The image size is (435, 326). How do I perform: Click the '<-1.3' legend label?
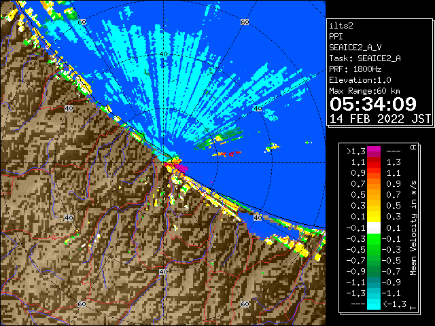[x=394, y=304]
